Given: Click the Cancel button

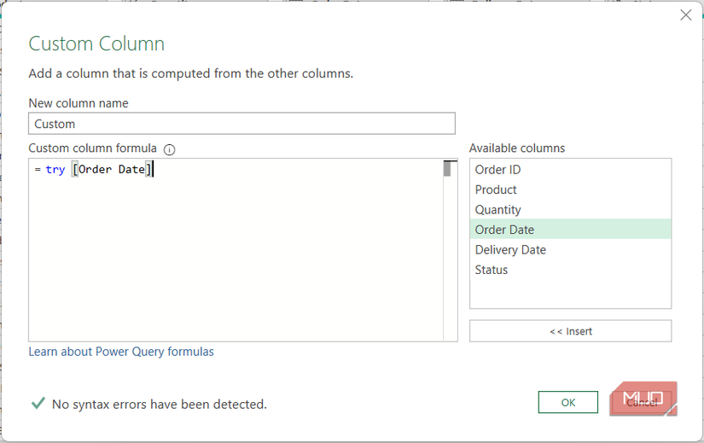Looking at the screenshot, I should [x=642, y=402].
